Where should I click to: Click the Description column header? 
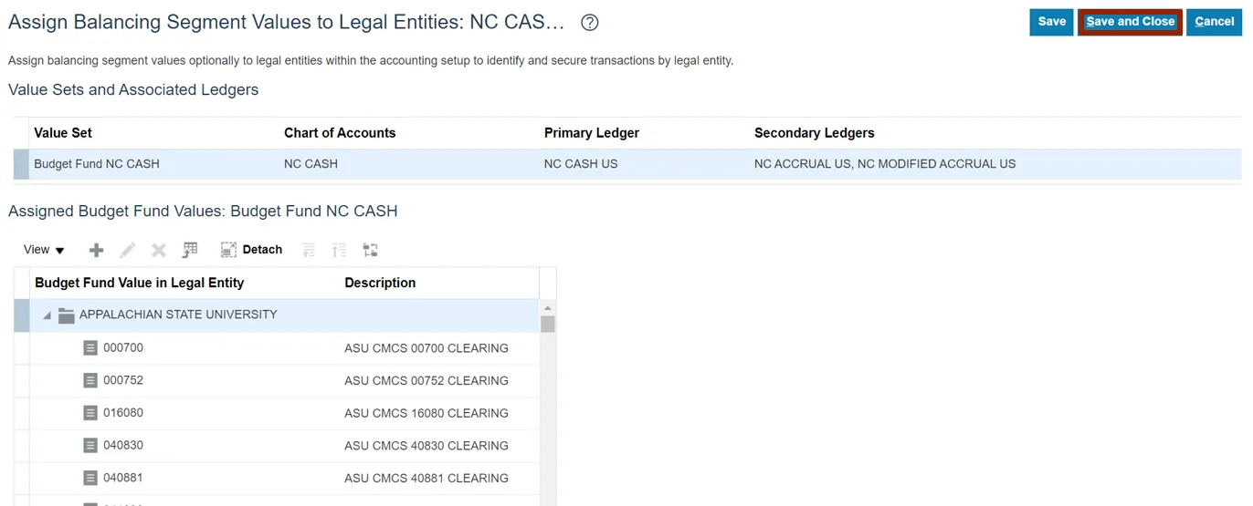[380, 283]
